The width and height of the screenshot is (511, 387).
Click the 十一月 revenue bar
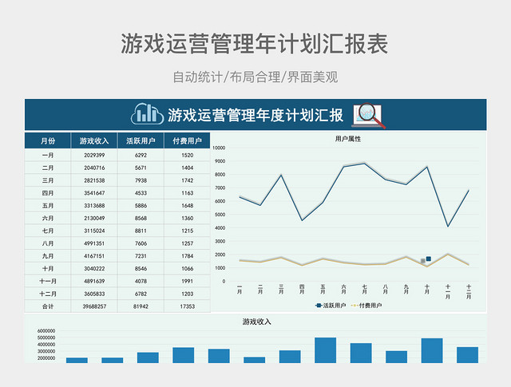pyautogui.click(x=432, y=350)
